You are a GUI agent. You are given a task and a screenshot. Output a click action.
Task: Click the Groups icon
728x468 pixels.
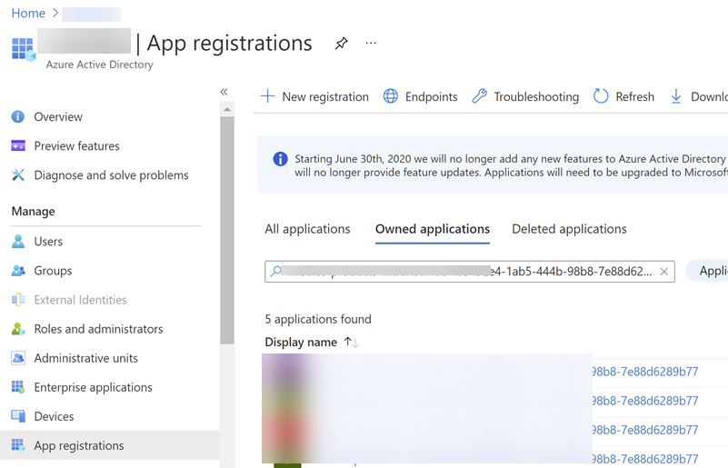(x=18, y=270)
